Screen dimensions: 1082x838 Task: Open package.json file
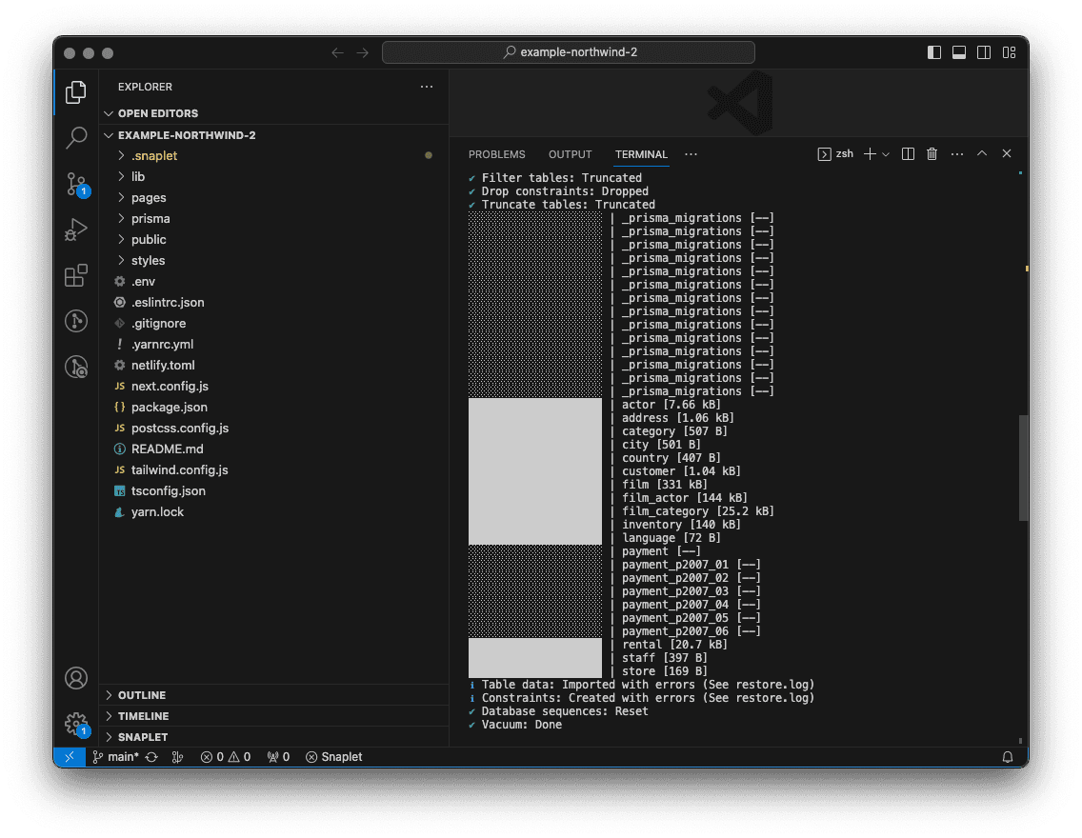[169, 407]
